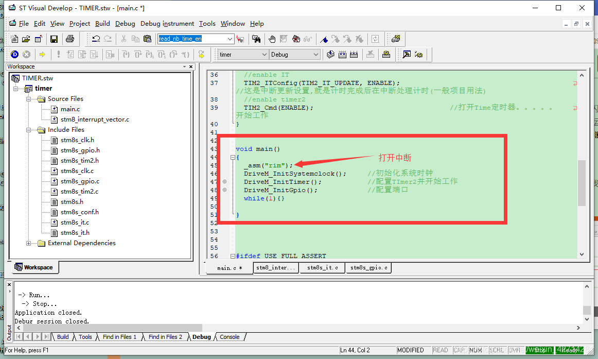Click the yellow arrow run icon
This screenshot has height=359, width=598.
[x=42, y=55]
